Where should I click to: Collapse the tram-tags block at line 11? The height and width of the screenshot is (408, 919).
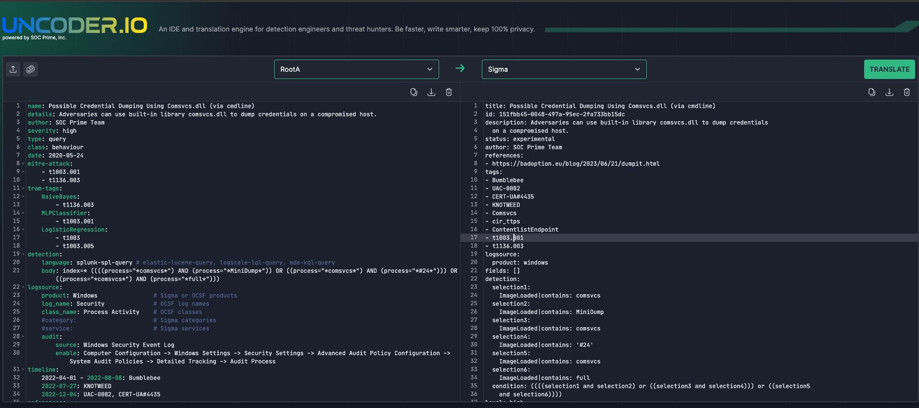23,188
